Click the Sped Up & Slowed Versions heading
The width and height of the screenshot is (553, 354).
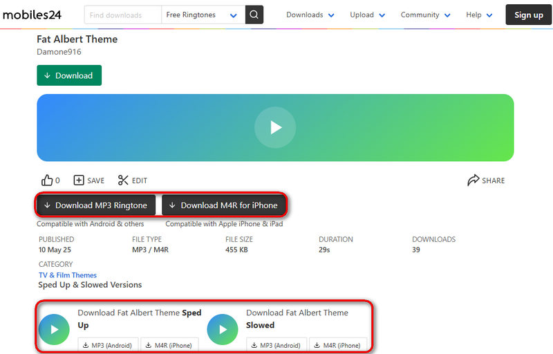coord(90,285)
